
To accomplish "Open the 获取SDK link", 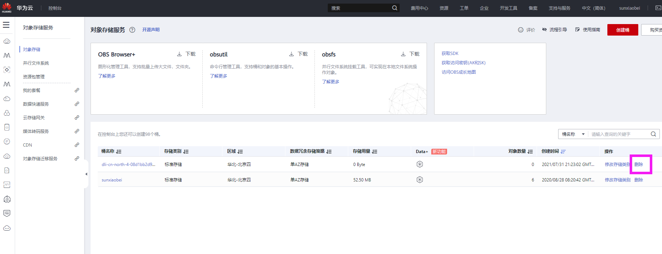I will click(x=450, y=53).
